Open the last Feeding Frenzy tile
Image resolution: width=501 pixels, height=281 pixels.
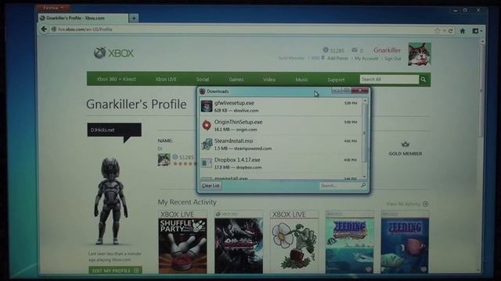[405, 242]
